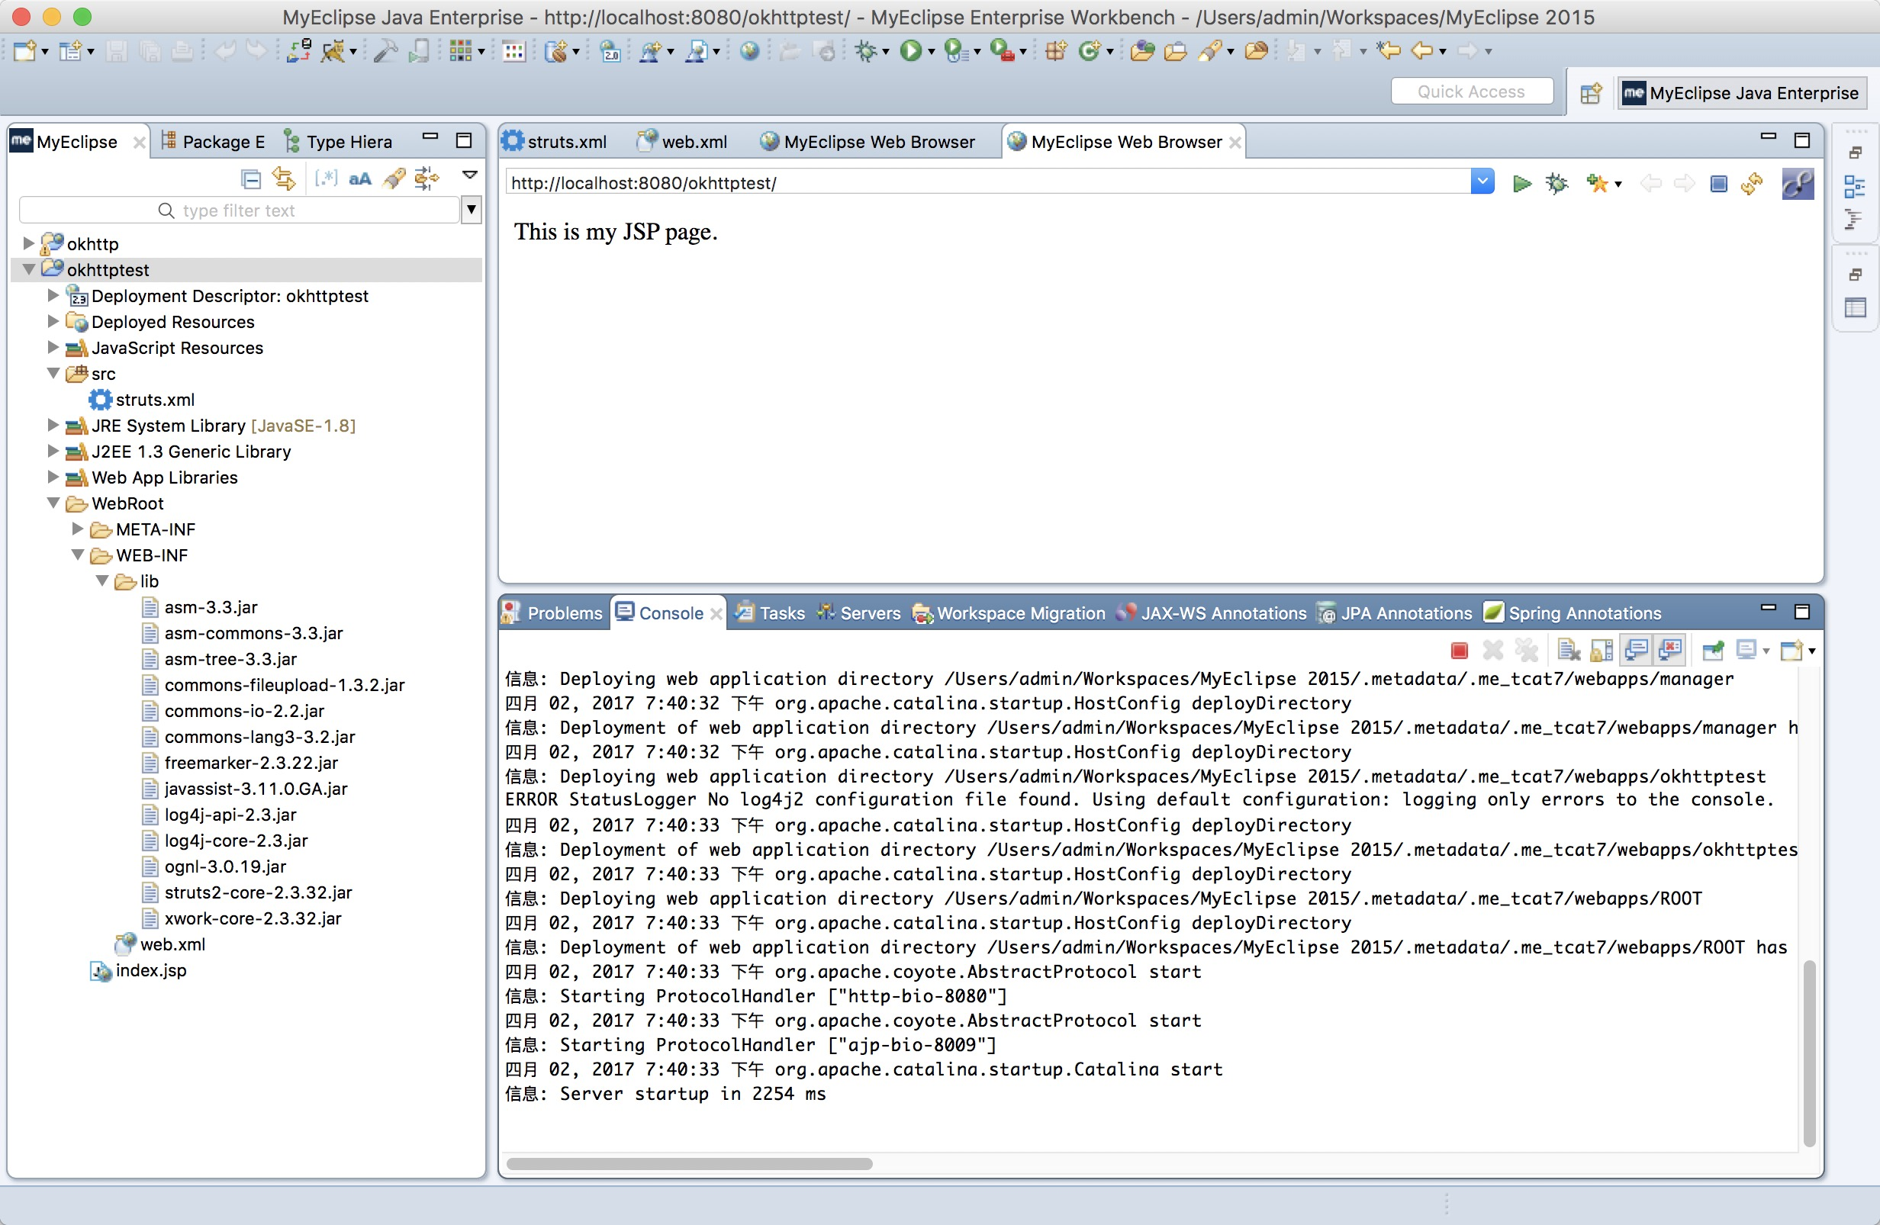The height and width of the screenshot is (1225, 1880).
Task: Click the Clear Console icon
Action: coord(1569,650)
